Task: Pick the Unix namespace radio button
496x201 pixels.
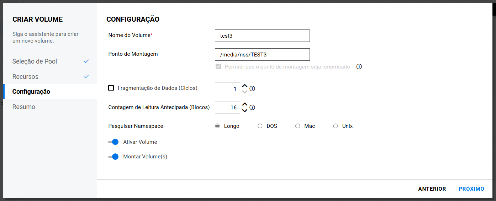Action: [x=336, y=126]
